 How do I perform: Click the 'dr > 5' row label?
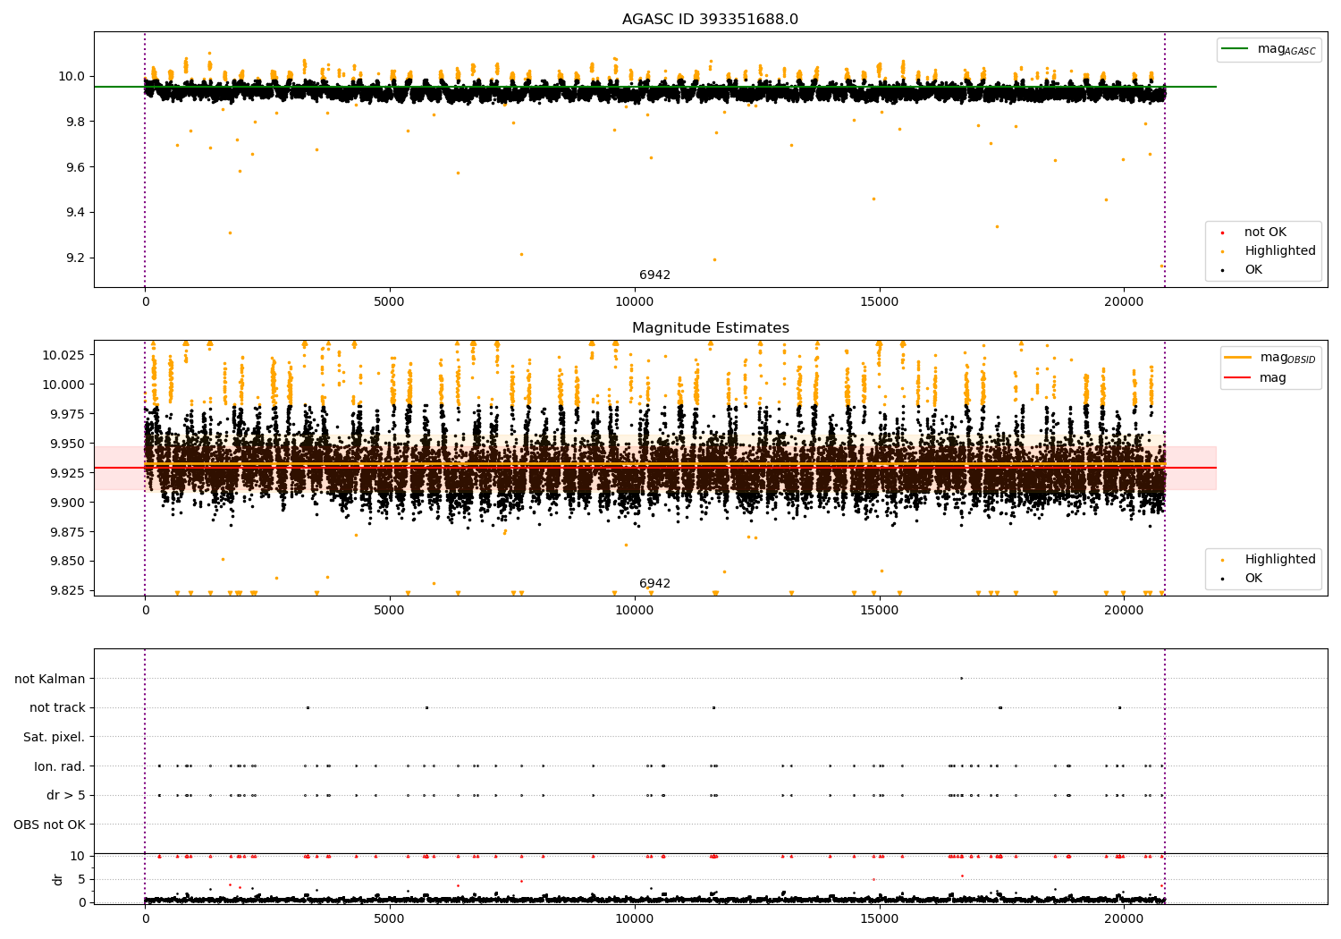click(x=65, y=795)
